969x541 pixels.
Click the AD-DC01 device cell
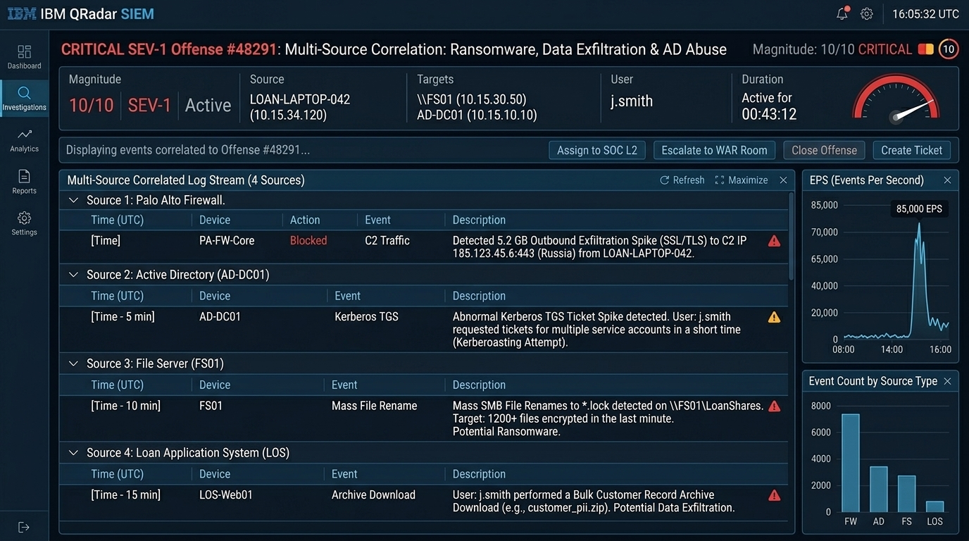[220, 317]
